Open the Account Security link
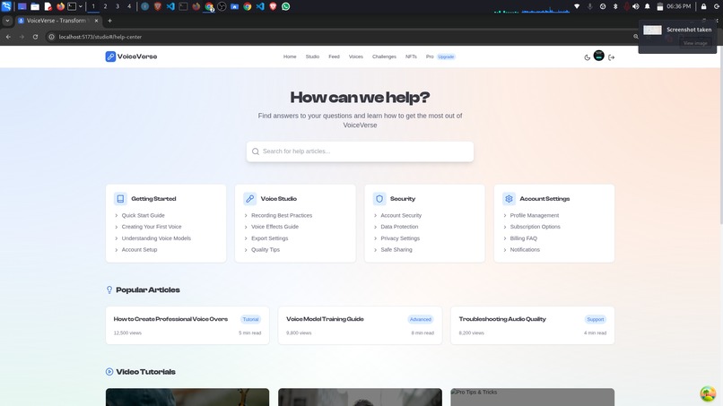Image resolution: width=723 pixels, height=406 pixels. point(401,215)
